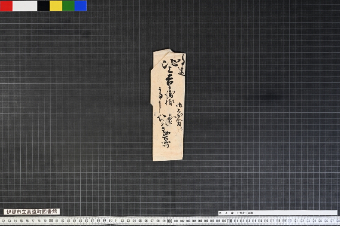Click the 100 mark on the ruler

[170, 221]
